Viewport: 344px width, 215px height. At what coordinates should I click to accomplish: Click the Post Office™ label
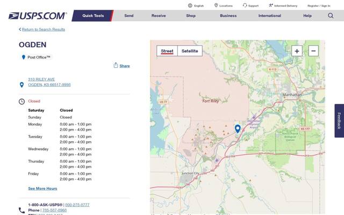pyautogui.click(x=39, y=58)
